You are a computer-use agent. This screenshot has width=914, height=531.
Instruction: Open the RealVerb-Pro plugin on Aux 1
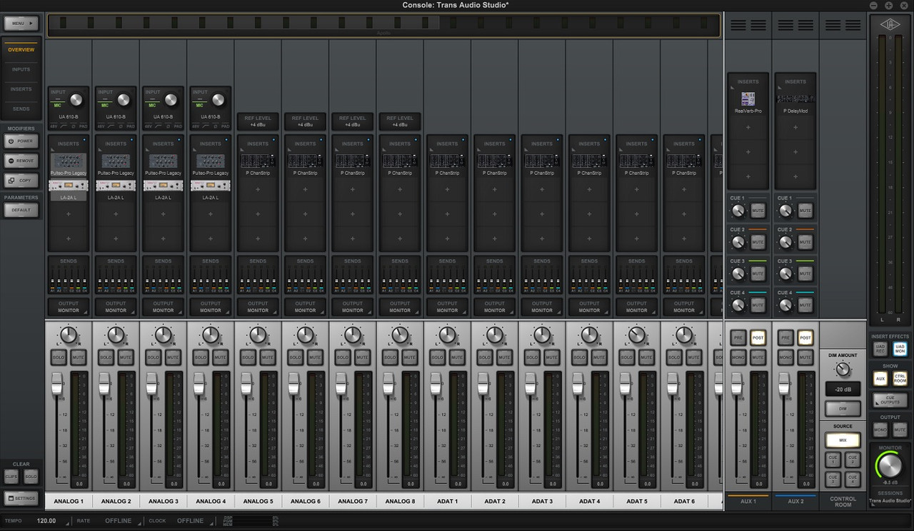point(748,99)
